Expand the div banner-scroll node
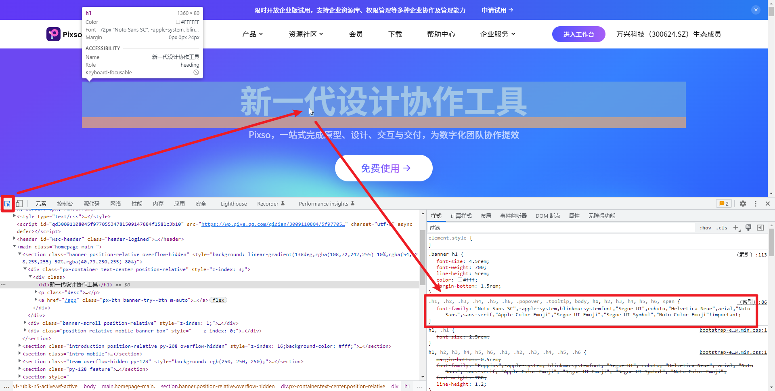 click(25, 323)
